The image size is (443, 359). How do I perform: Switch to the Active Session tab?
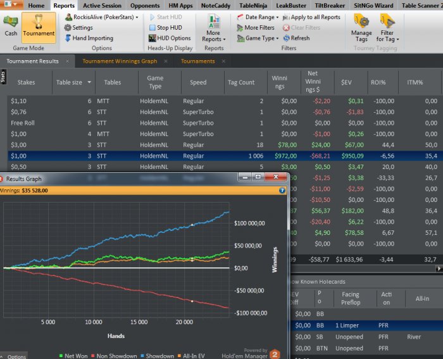point(102,5)
